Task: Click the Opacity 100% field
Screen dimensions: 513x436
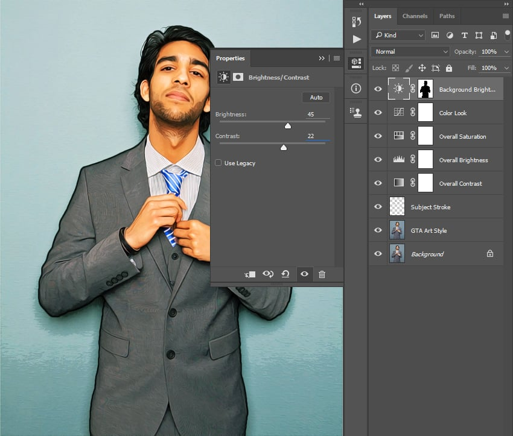Action: point(490,52)
